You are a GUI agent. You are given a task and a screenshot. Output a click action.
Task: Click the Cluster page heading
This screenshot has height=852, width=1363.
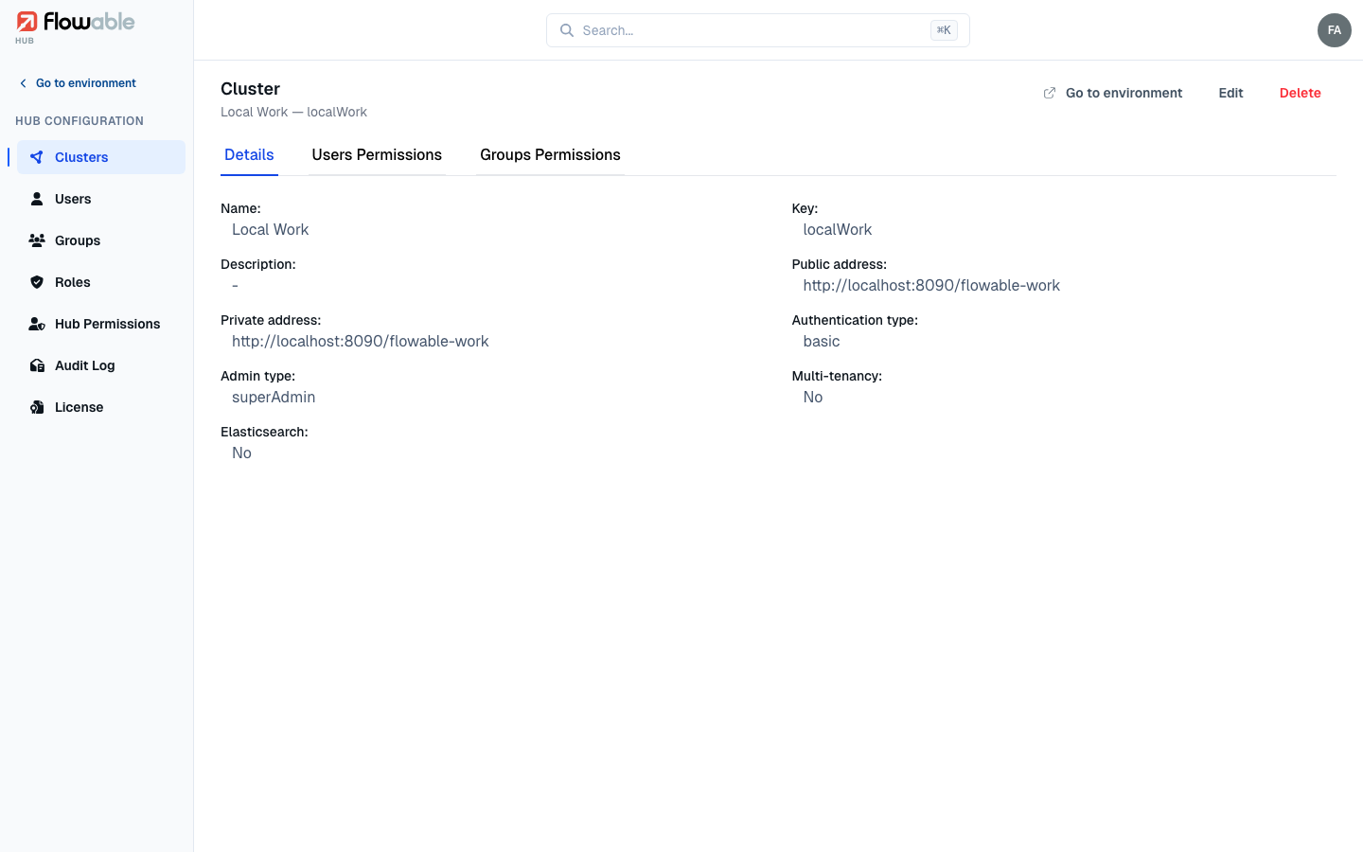coord(250,89)
